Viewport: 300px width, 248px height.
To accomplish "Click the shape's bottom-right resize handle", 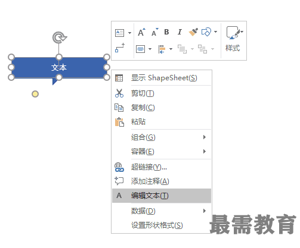I will coord(107,77).
